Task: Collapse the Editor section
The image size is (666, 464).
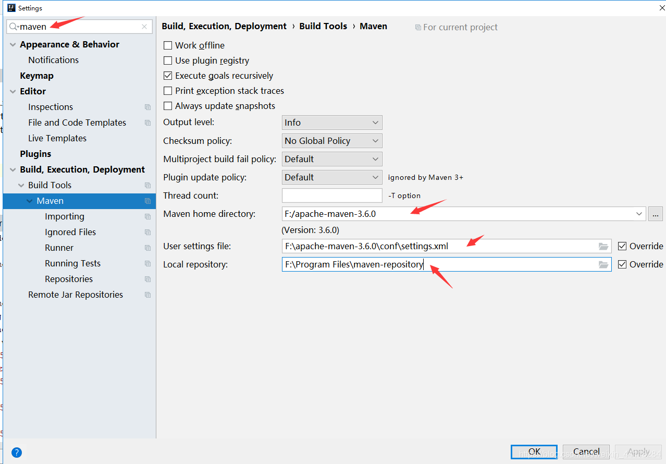Action: coord(13,92)
